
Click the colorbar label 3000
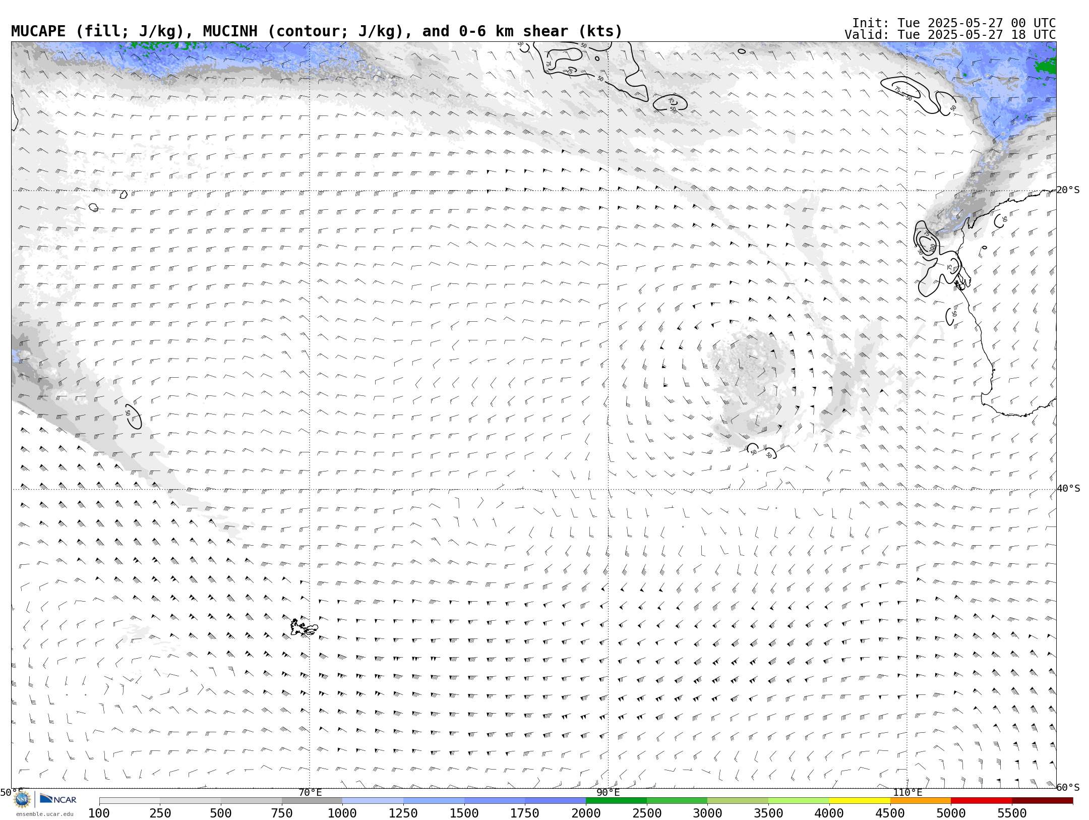click(707, 813)
